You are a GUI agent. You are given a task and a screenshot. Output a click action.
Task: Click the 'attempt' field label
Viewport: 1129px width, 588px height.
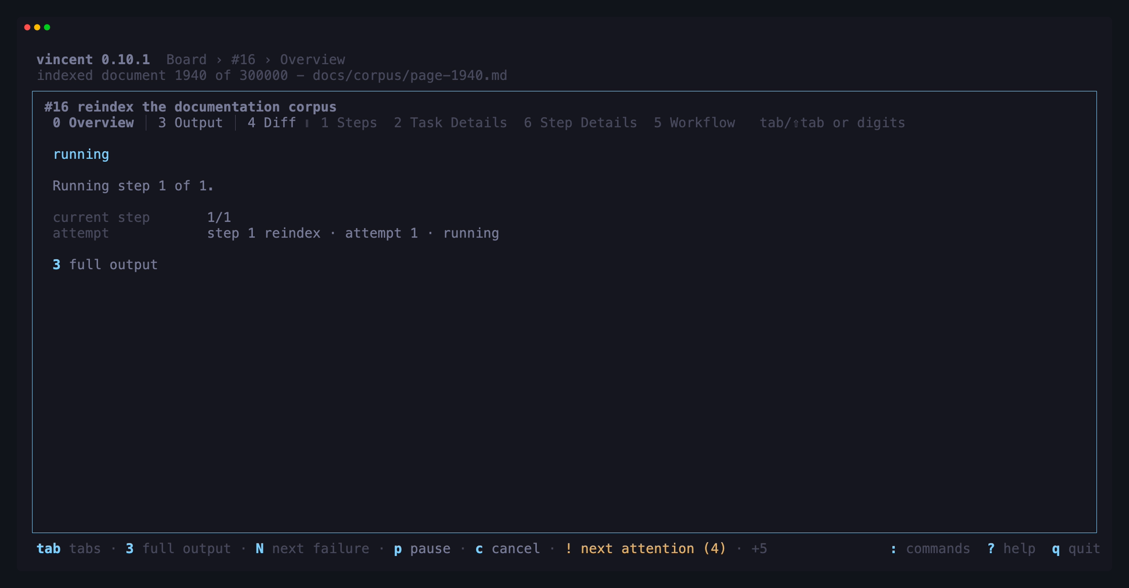(x=81, y=233)
